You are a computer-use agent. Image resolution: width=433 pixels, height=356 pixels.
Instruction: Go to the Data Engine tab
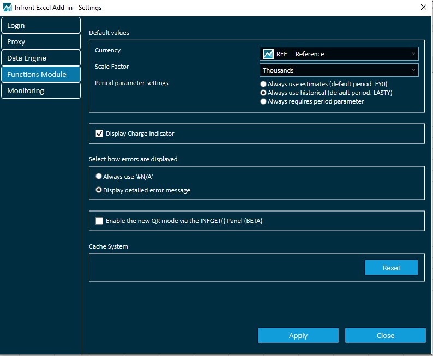(41, 58)
